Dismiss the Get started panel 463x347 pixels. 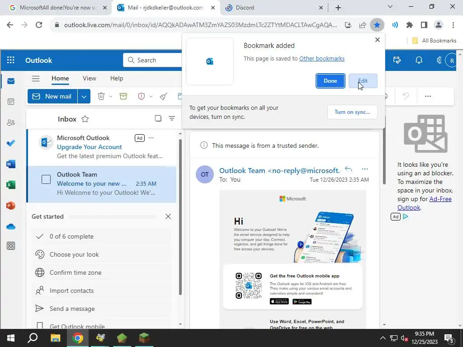coord(168,216)
